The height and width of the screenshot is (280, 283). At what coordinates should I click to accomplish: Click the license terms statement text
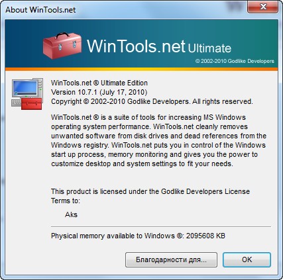(150, 196)
